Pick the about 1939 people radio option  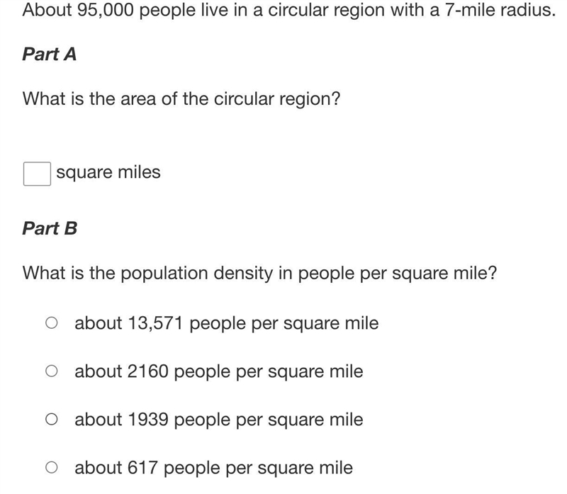pyautogui.click(x=51, y=419)
